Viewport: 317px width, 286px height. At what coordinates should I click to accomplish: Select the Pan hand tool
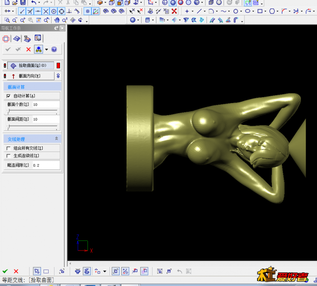tap(57, 20)
